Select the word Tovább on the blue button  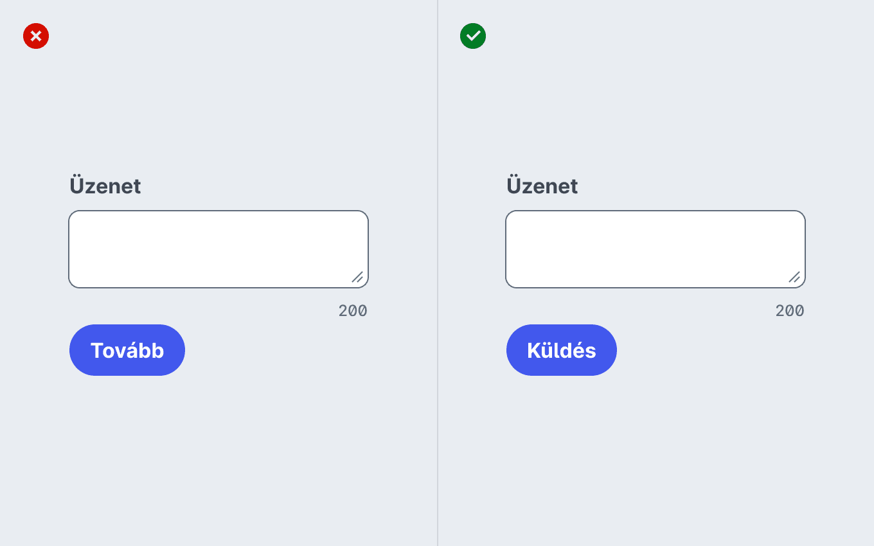click(127, 350)
